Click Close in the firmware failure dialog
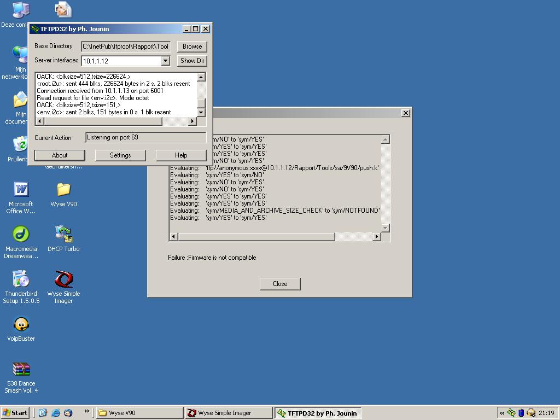 pos(280,284)
